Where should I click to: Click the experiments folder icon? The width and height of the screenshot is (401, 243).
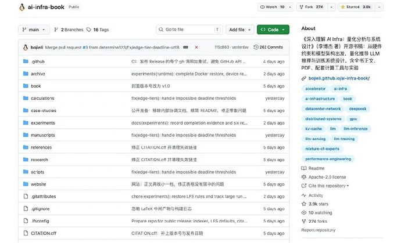26,123
